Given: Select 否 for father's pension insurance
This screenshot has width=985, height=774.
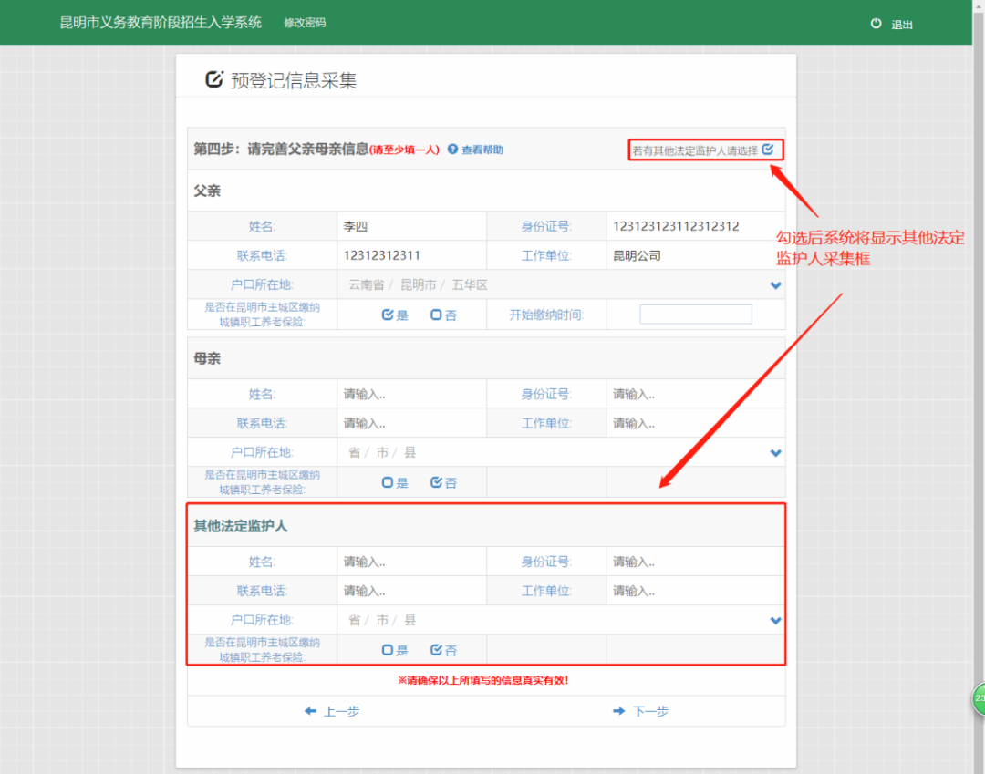Looking at the screenshot, I should [436, 315].
